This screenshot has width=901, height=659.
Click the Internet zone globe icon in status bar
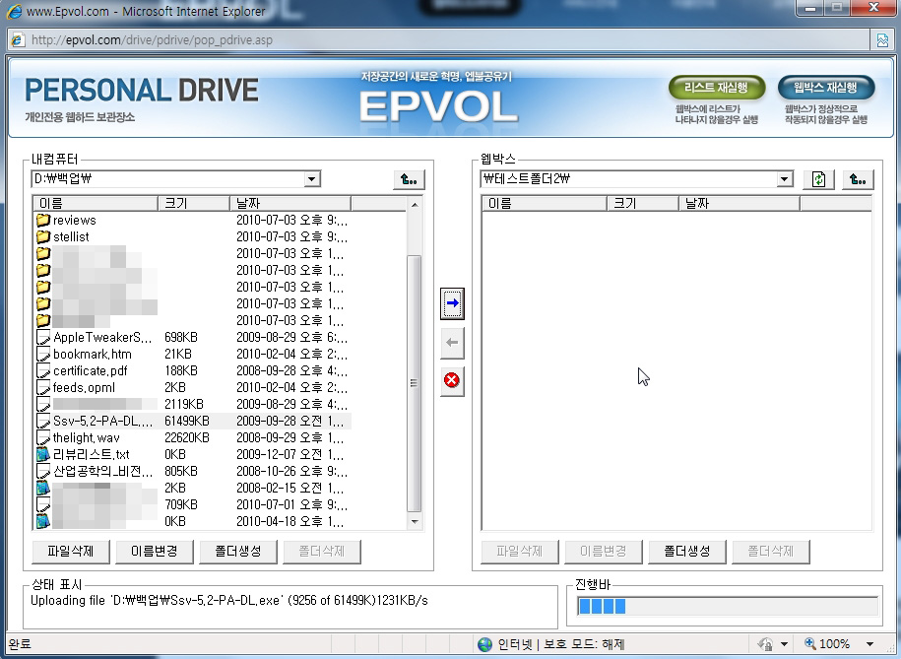(x=485, y=644)
